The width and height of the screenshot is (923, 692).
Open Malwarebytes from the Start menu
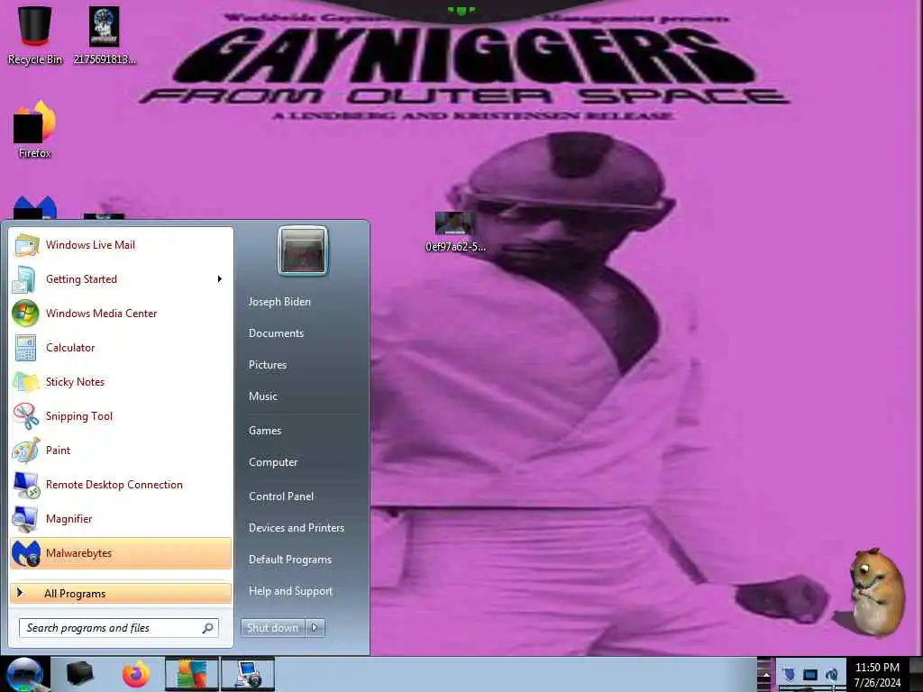pyautogui.click(x=121, y=553)
